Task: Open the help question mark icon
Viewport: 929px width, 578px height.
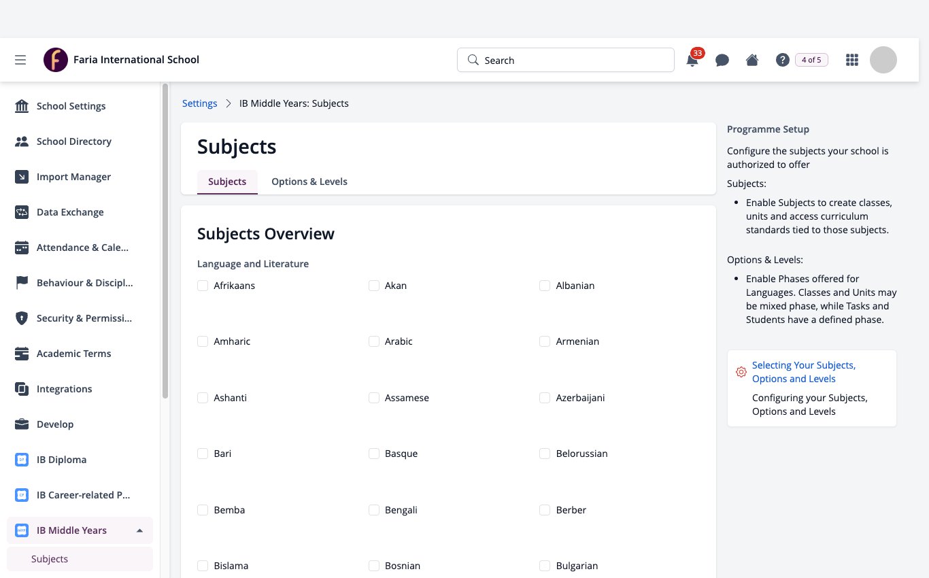Action: pyautogui.click(x=782, y=60)
